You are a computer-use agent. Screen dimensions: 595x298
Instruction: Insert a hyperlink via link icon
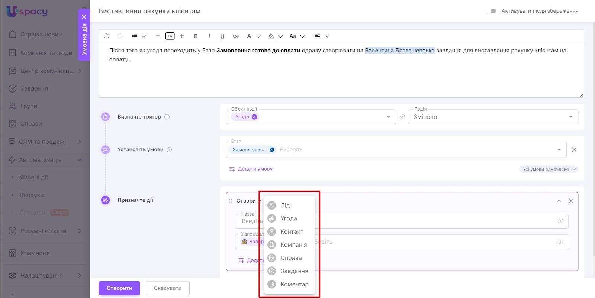coord(235,36)
